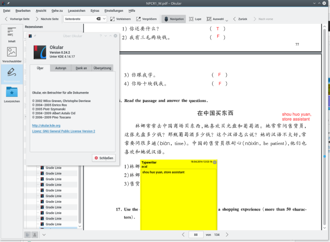Select first visible Grade Linie entry
The width and height of the screenshot is (330, 242).
(53, 168)
